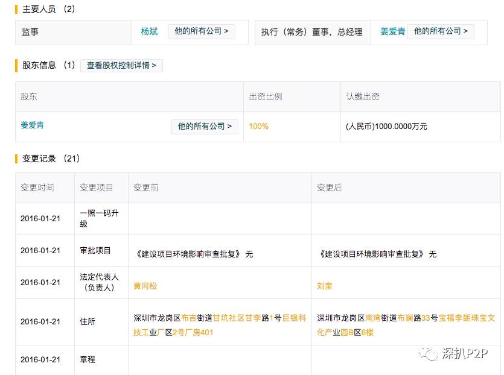This screenshot has height=375, width=504.
Task: Open 查看股权控制详情 equity control details
Action: coord(121,66)
